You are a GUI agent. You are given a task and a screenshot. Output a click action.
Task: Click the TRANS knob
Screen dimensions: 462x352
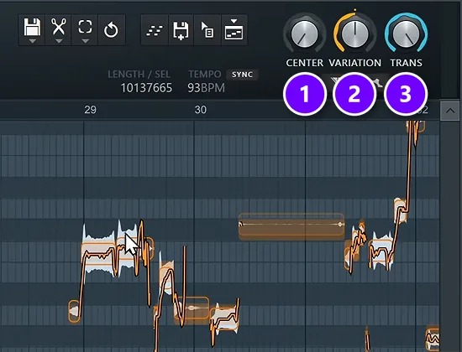click(406, 34)
